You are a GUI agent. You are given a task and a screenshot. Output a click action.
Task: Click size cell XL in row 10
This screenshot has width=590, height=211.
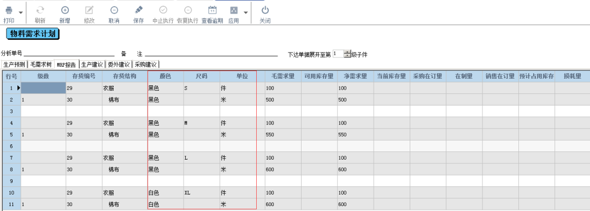[202, 192]
